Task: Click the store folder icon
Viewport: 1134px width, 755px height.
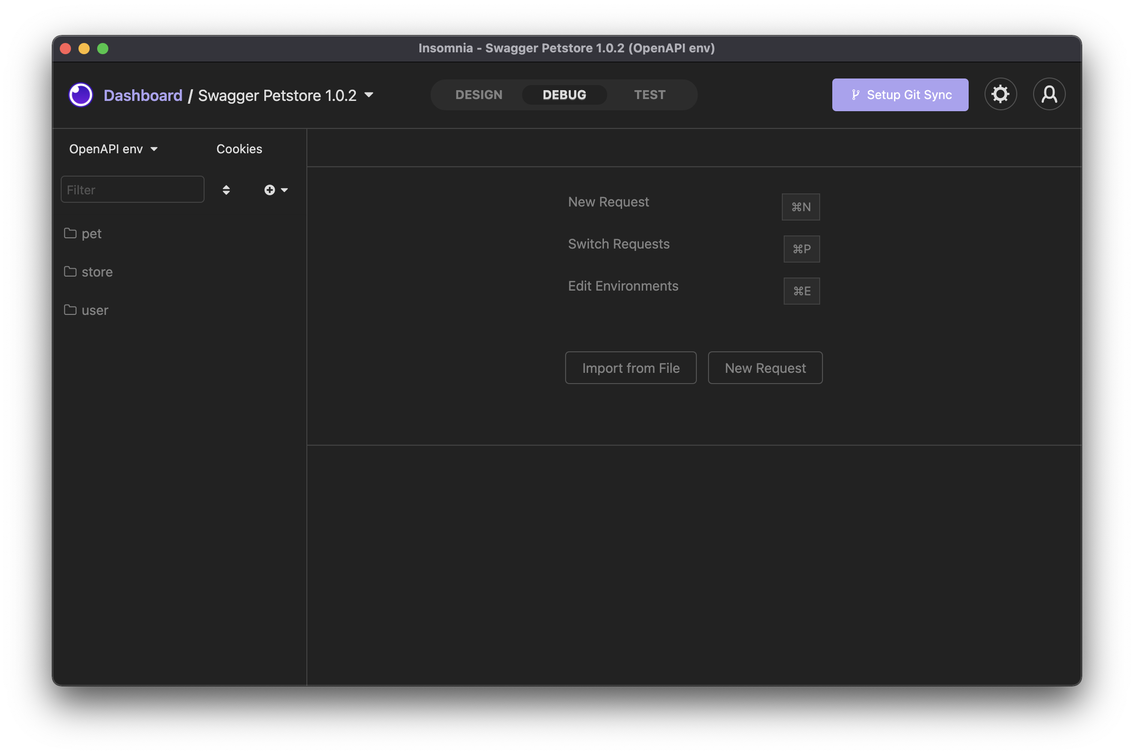Action: (70, 272)
